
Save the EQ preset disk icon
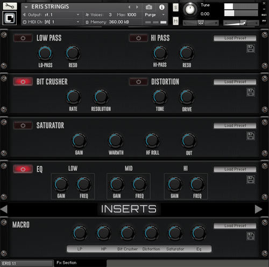tap(251, 179)
